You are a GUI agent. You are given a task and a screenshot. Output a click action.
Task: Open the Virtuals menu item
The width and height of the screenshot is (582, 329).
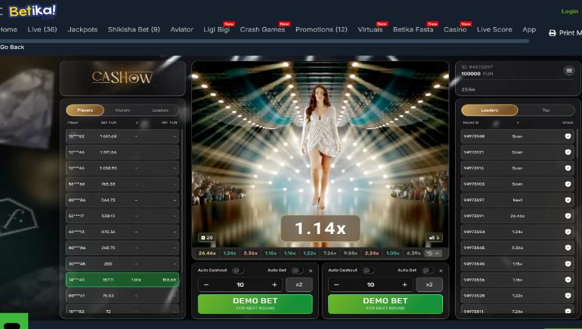click(x=370, y=29)
